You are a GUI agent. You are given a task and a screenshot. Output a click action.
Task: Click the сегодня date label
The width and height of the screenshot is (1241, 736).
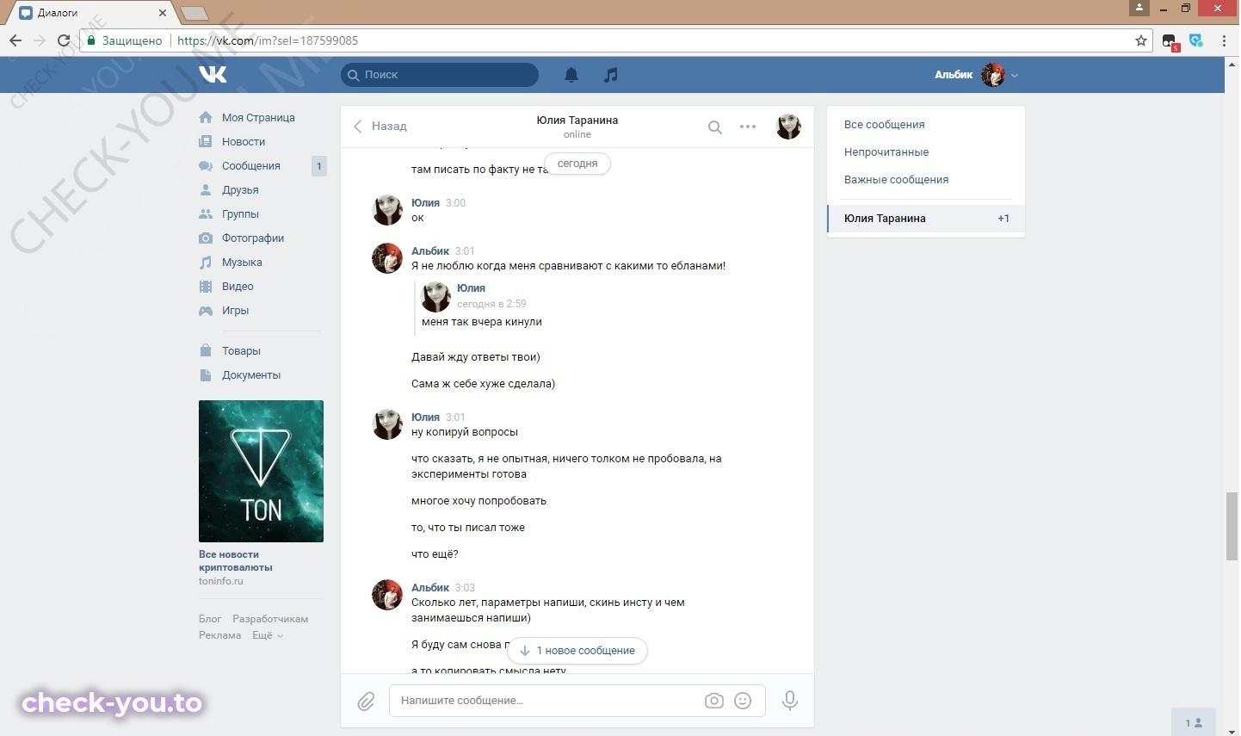[577, 164]
